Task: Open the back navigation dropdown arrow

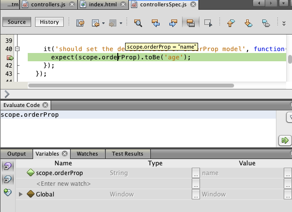Action: point(103,22)
